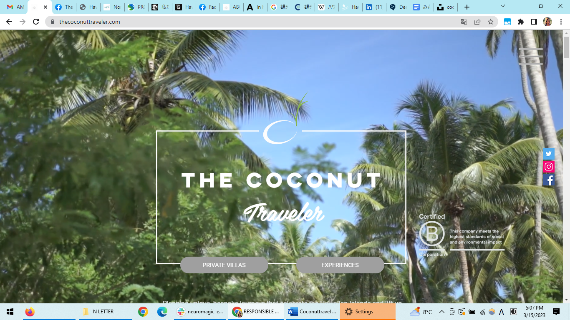
Task: Click the EXPERIENCES button
Action: pos(340,265)
